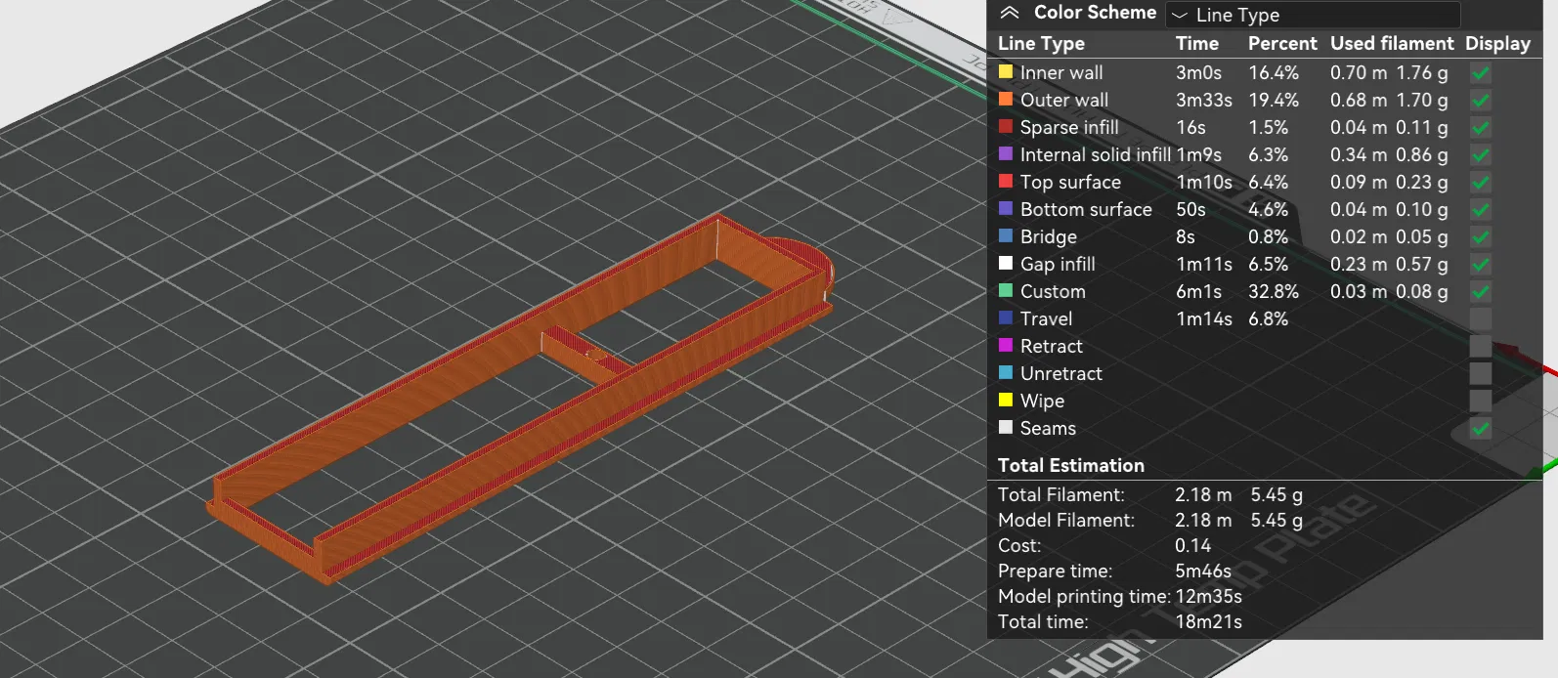Toggle Gap infill display checkbox

pyautogui.click(x=1481, y=265)
